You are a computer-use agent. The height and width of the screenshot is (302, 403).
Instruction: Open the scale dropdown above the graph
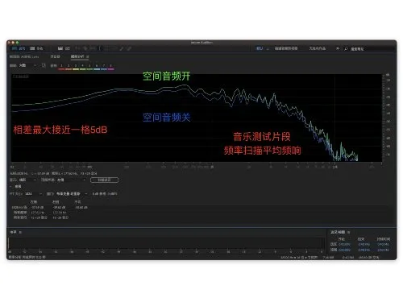tap(27, 65)
